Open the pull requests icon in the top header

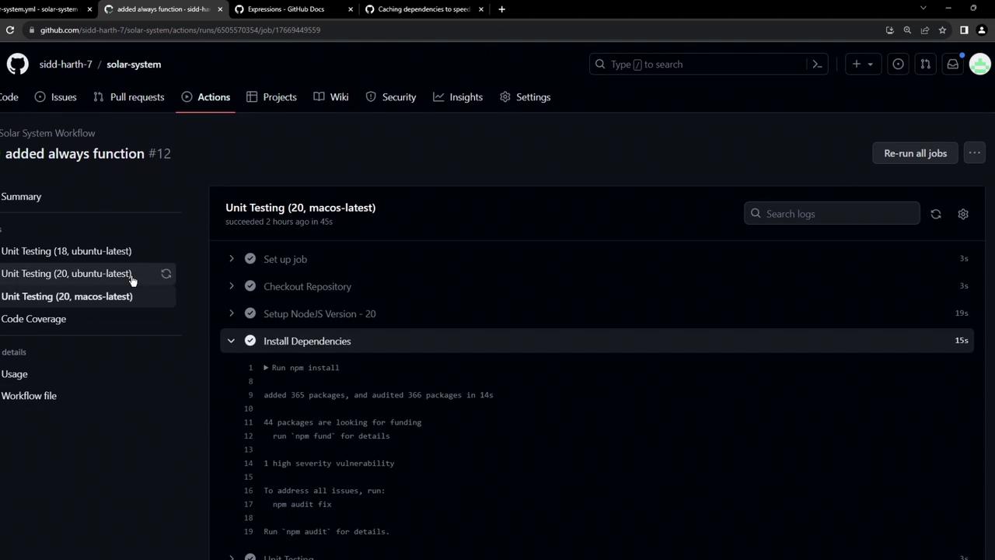point(925,64)
